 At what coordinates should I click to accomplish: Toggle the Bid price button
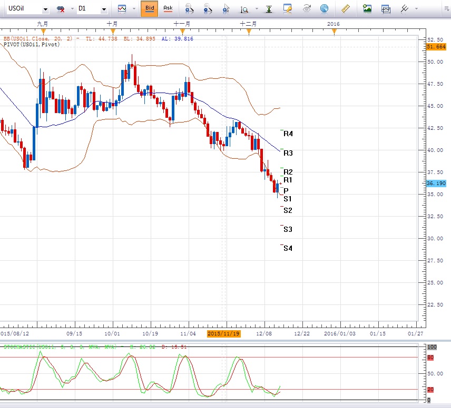click(x=150, y=9)
